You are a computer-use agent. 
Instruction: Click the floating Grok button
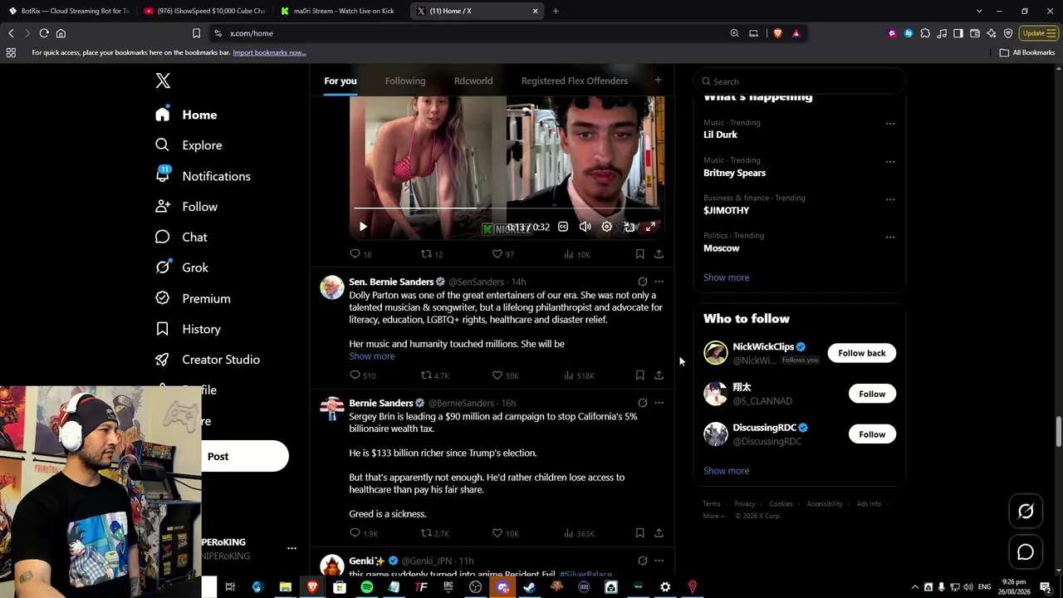coord(1026,512)
